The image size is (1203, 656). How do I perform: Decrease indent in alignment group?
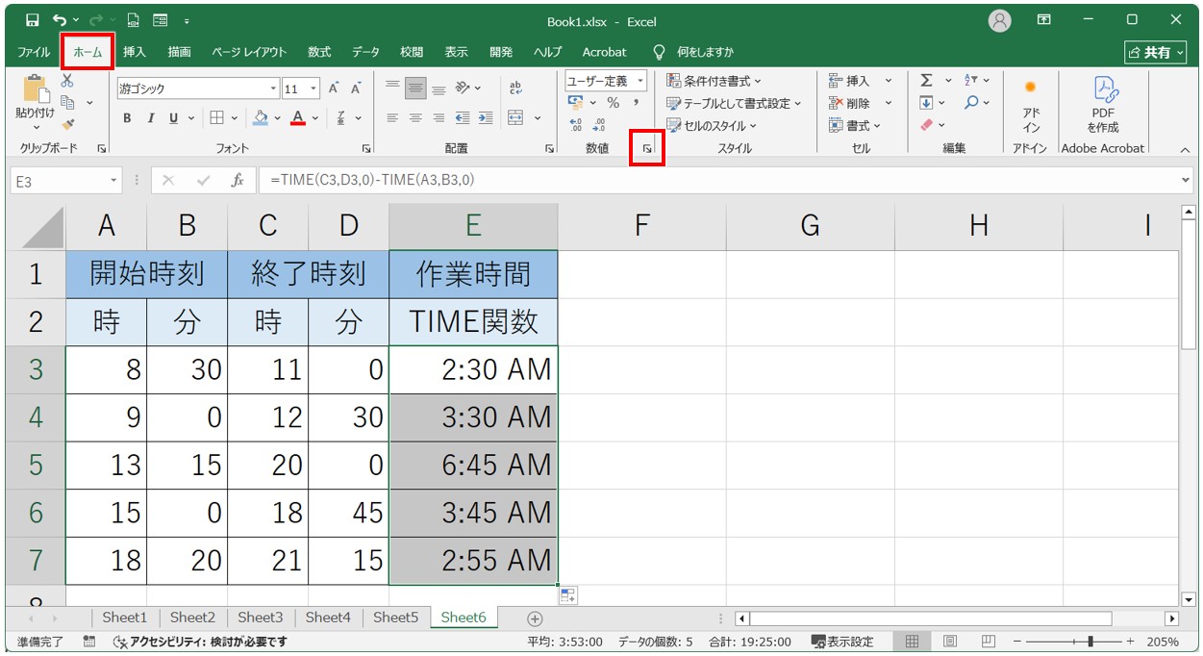pos(463,117)
